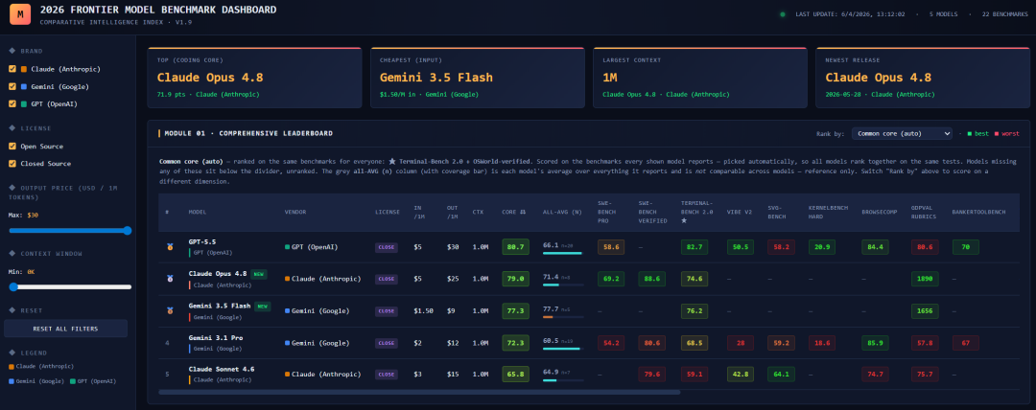Sort by the VENDOR column header
The width and height of the screenshot is (1036, 410).
(295, 212)
